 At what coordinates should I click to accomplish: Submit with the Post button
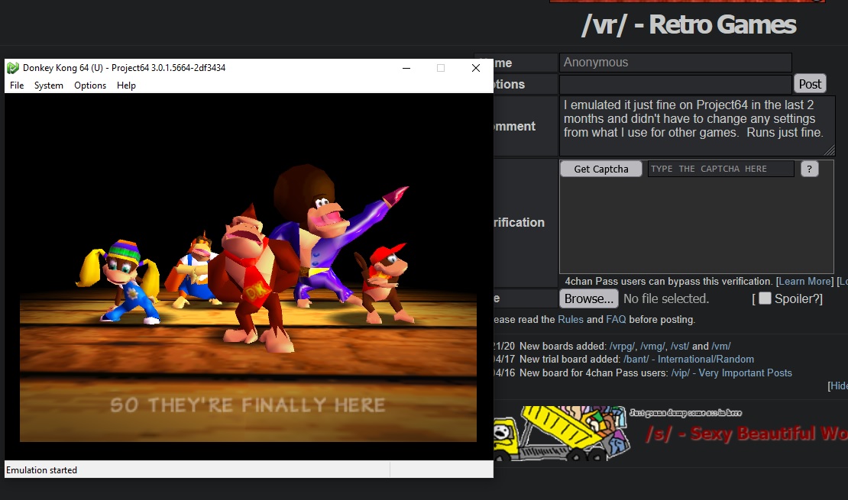coord(810,84)
